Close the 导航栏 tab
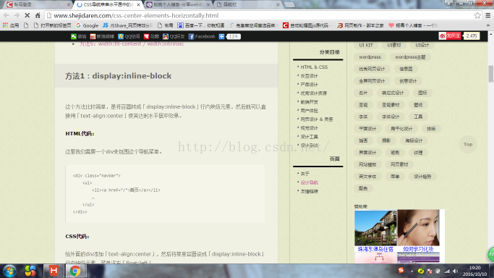 278,5
